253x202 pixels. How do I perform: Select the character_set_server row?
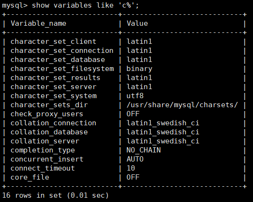124,87
